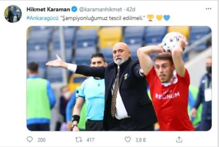
Task: Click the trophy emoji in the tweet
Action: (x=150, y=18)
